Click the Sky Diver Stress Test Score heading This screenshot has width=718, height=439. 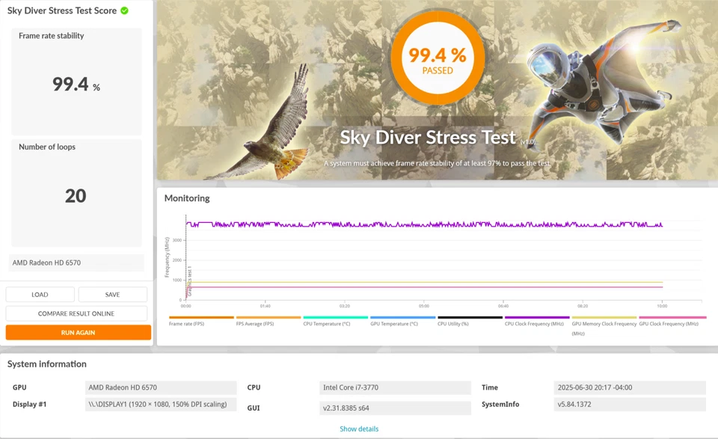62,10
